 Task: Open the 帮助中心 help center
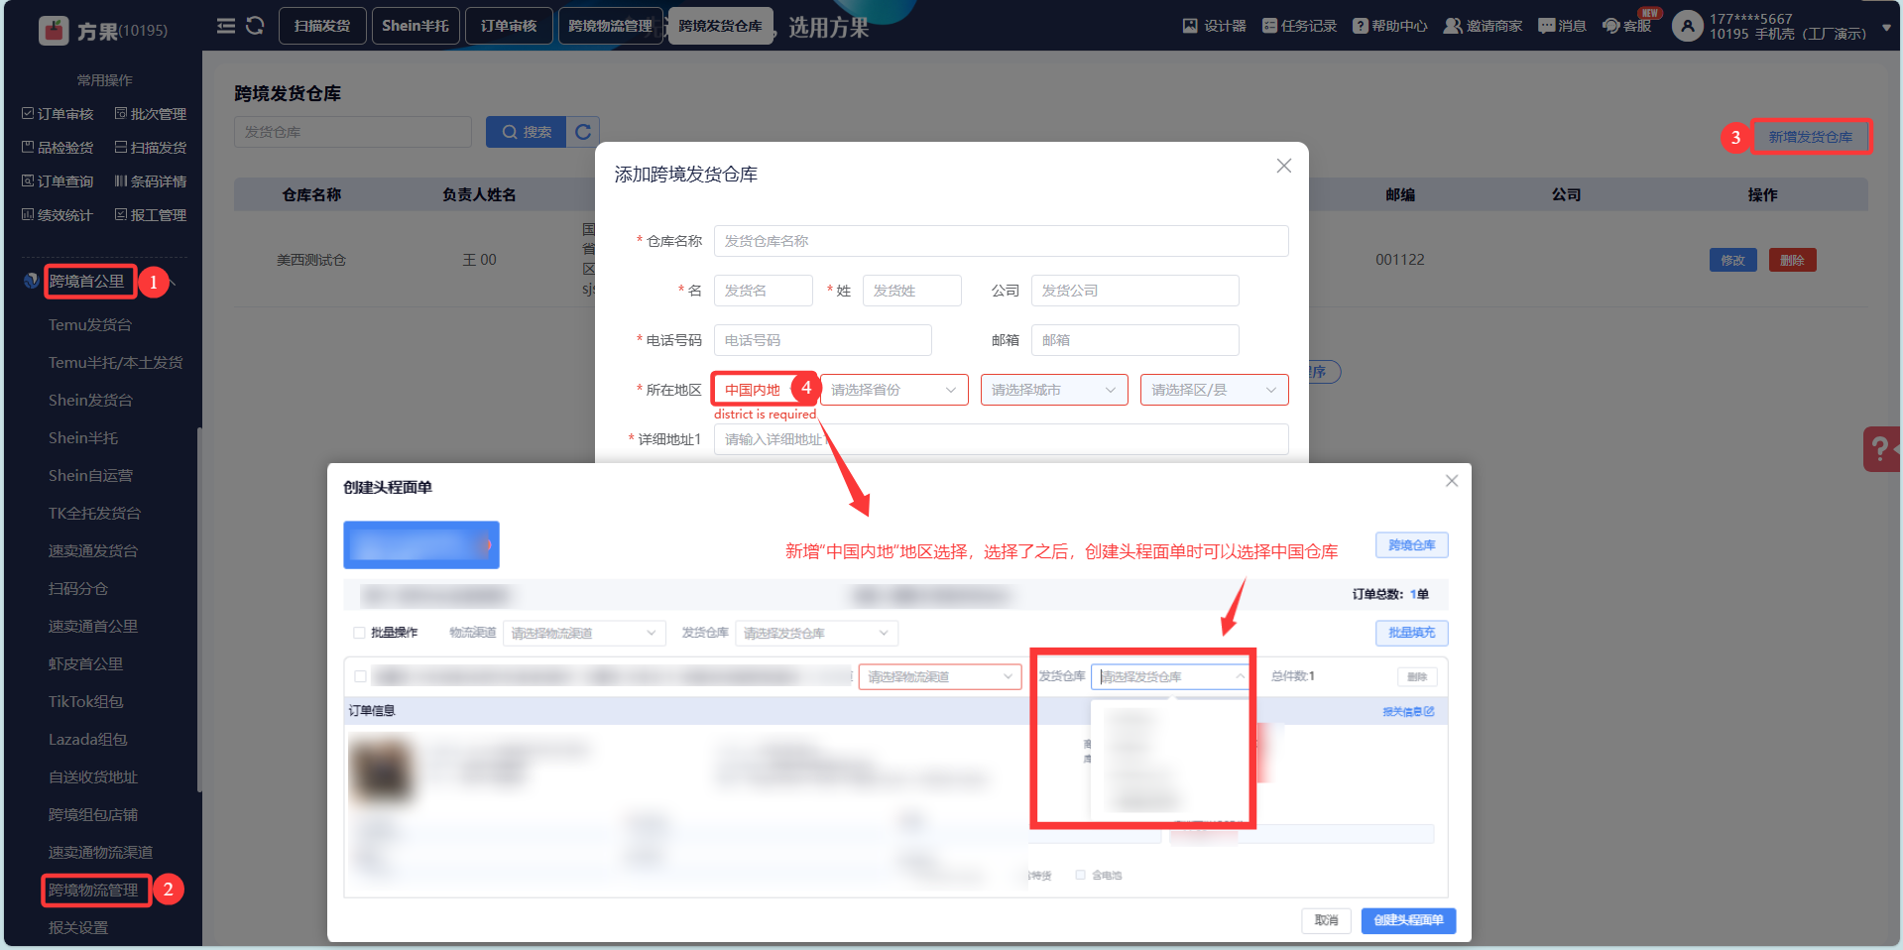pos(1390,26)
